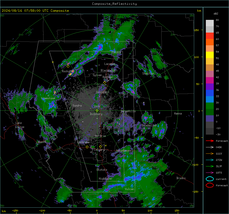
Task: Click the RockyMH label on map
Action: [x=67, y=71]
